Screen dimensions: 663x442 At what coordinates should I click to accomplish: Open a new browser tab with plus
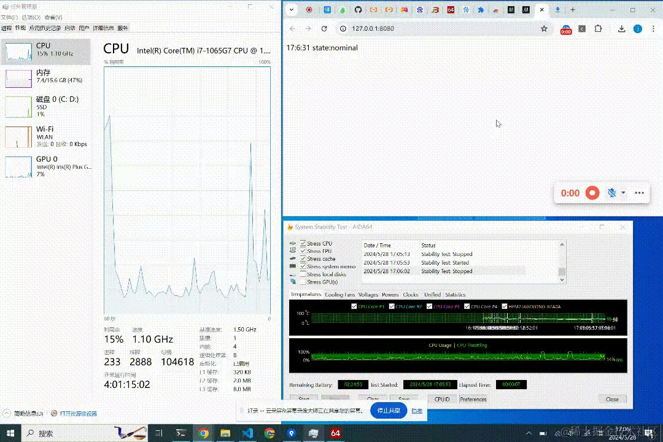(573, 10)
